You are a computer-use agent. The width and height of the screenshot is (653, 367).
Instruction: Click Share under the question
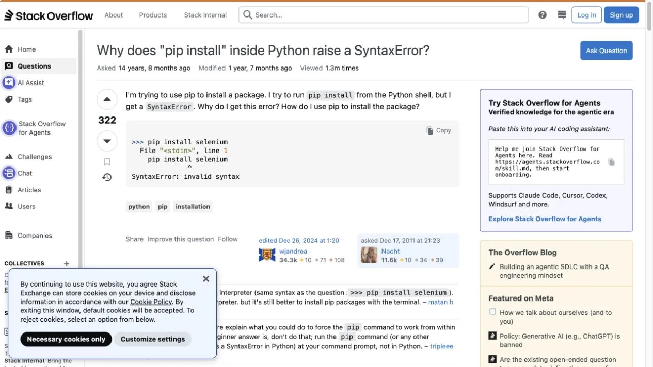tap(134, 239)
